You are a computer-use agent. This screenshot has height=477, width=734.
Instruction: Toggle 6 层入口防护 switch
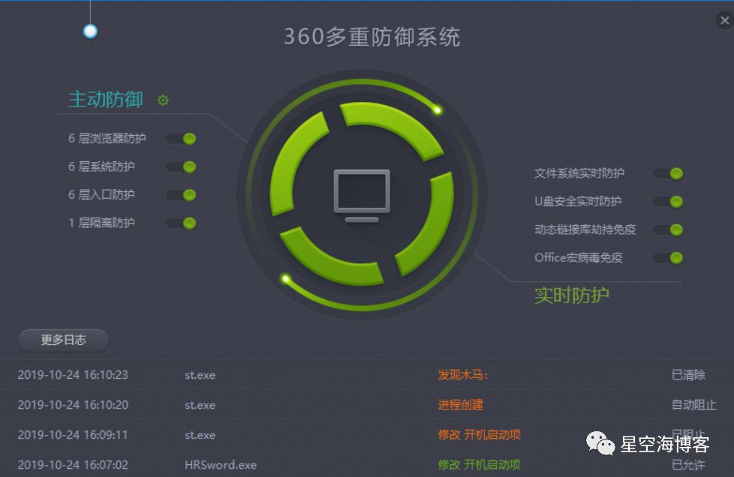pos(182,195)
